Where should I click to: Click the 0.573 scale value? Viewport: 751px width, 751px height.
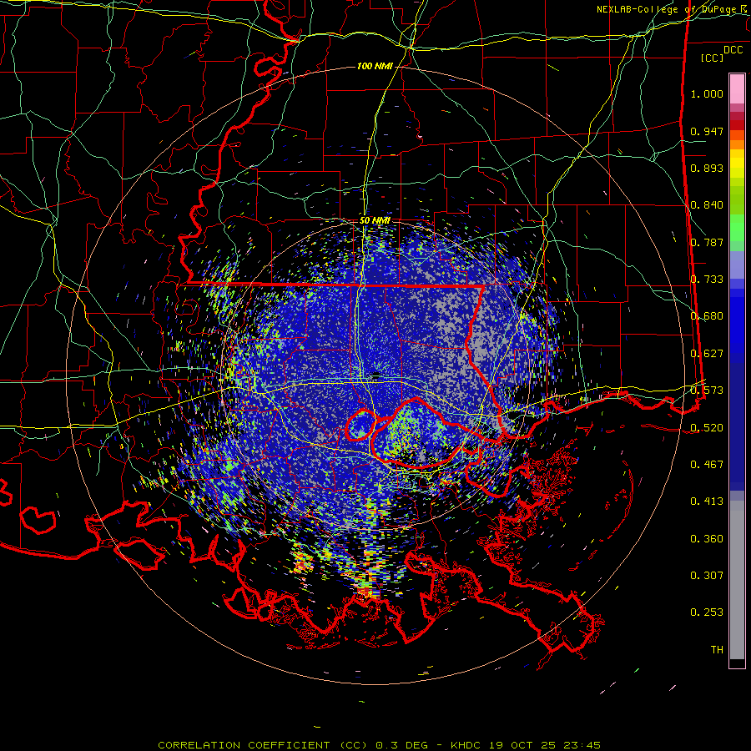[x=707, y=391]
